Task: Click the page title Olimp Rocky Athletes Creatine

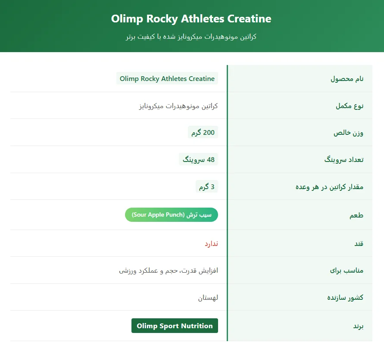Action: point(191,19)
